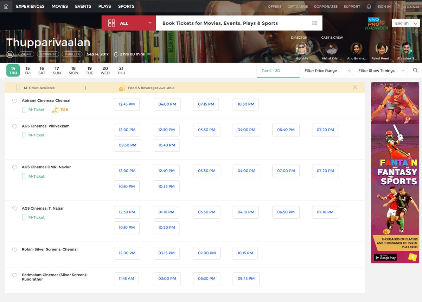Image resolution: width=422 pixels, height=302 pixels.
Task: Go to the home icon
Action: [x=6, y=6]
